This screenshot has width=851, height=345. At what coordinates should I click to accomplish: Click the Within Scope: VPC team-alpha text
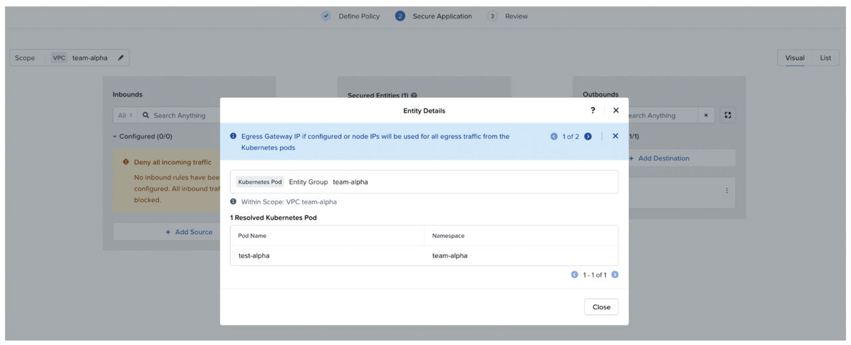coord(289,201)
